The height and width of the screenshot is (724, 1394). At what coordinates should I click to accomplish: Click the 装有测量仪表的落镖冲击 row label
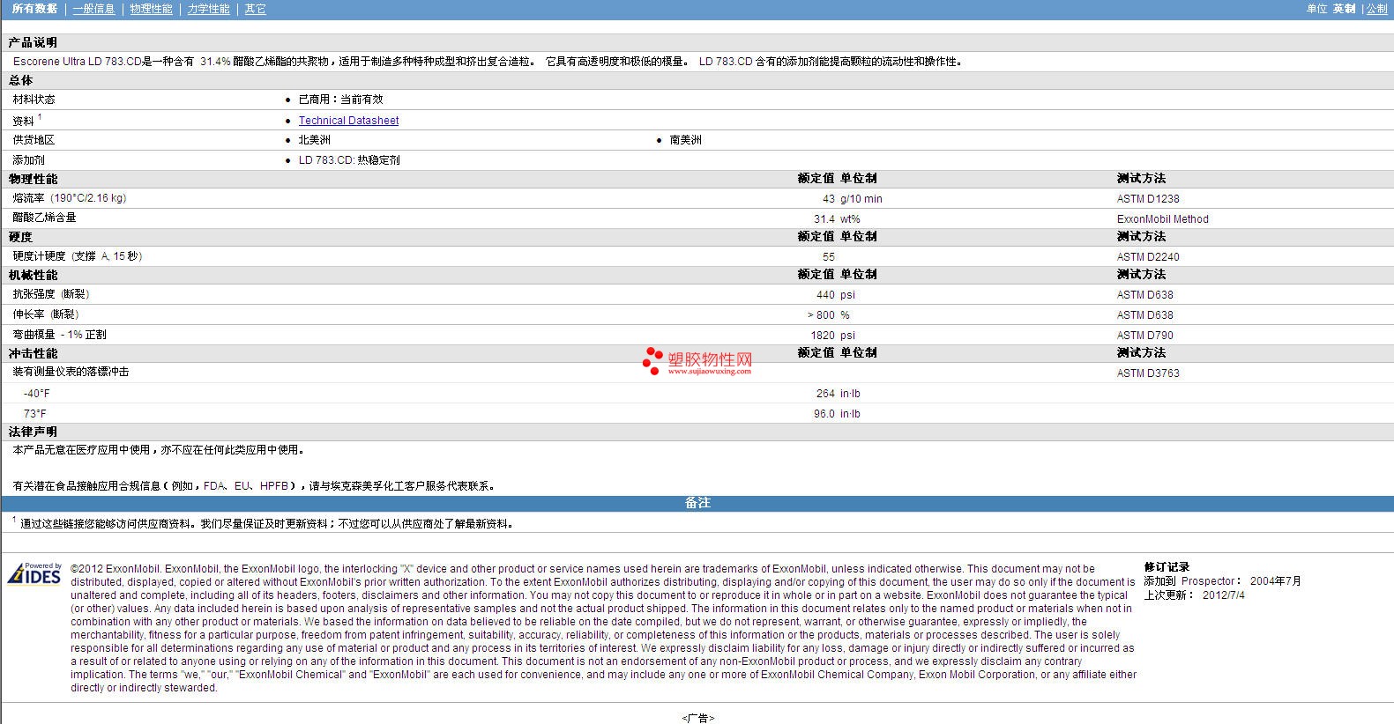tap(71, 372)
